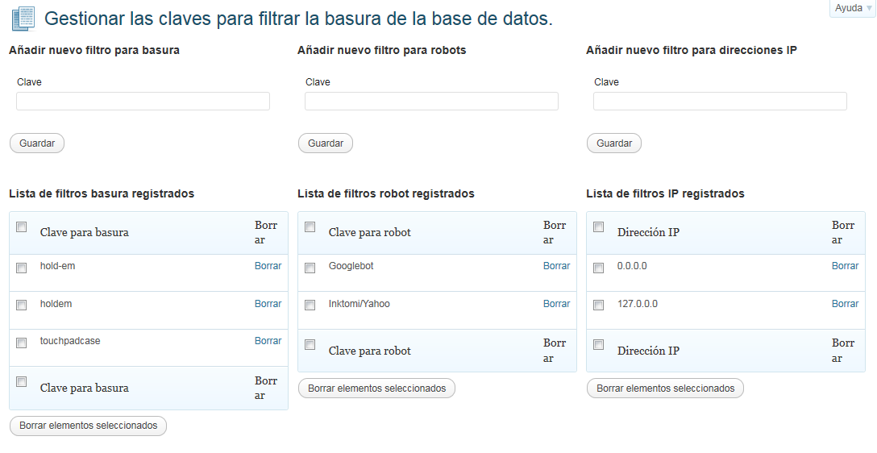Click the Inktomi/Yahoo filter text
Image resolution: width=877 pixels, height=453 pixels.
359,304
